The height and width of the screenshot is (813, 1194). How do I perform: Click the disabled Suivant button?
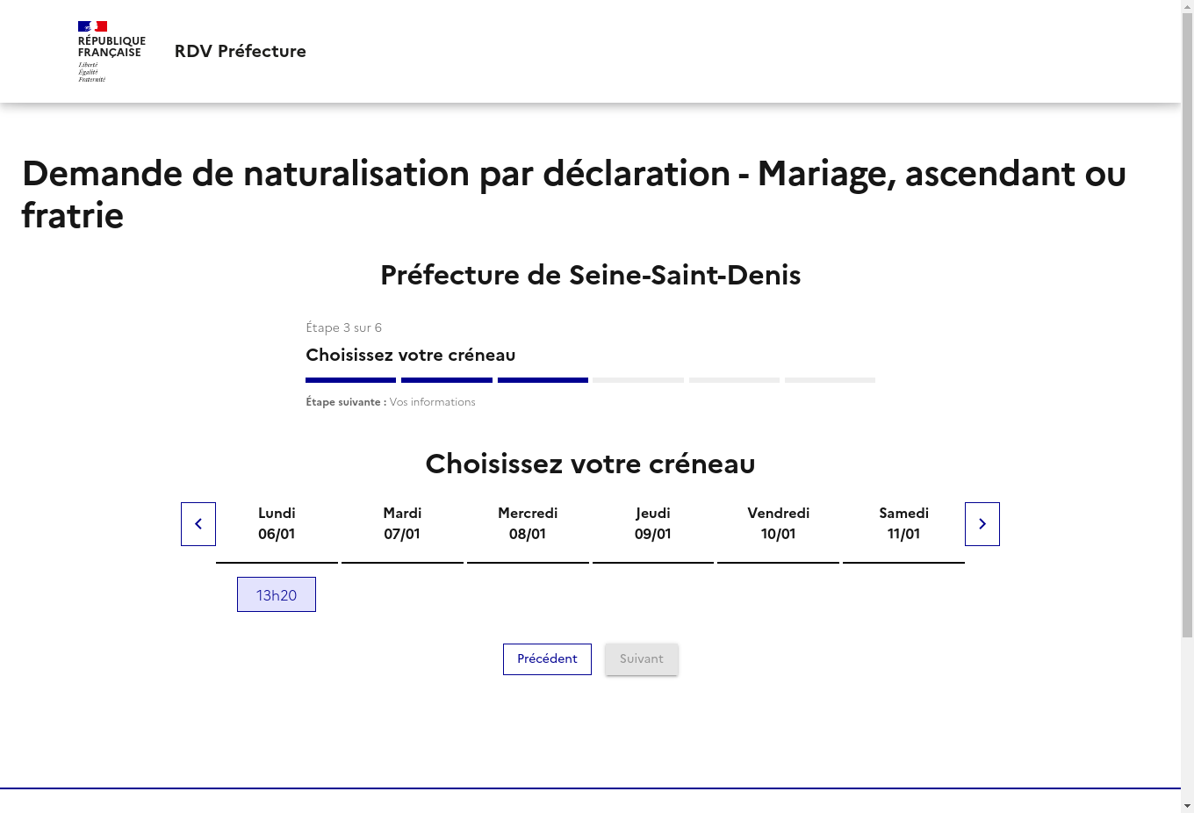pyautogui.click(x=642, y=659)
